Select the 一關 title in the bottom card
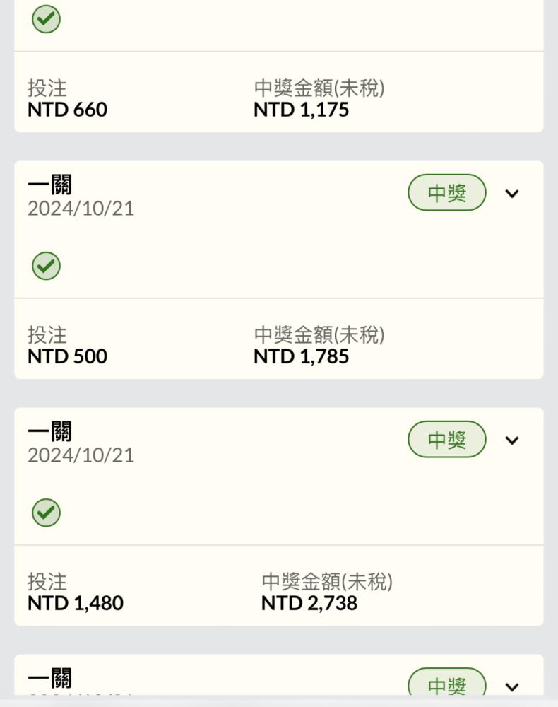The image size is (558, 707). coord(49,678)
